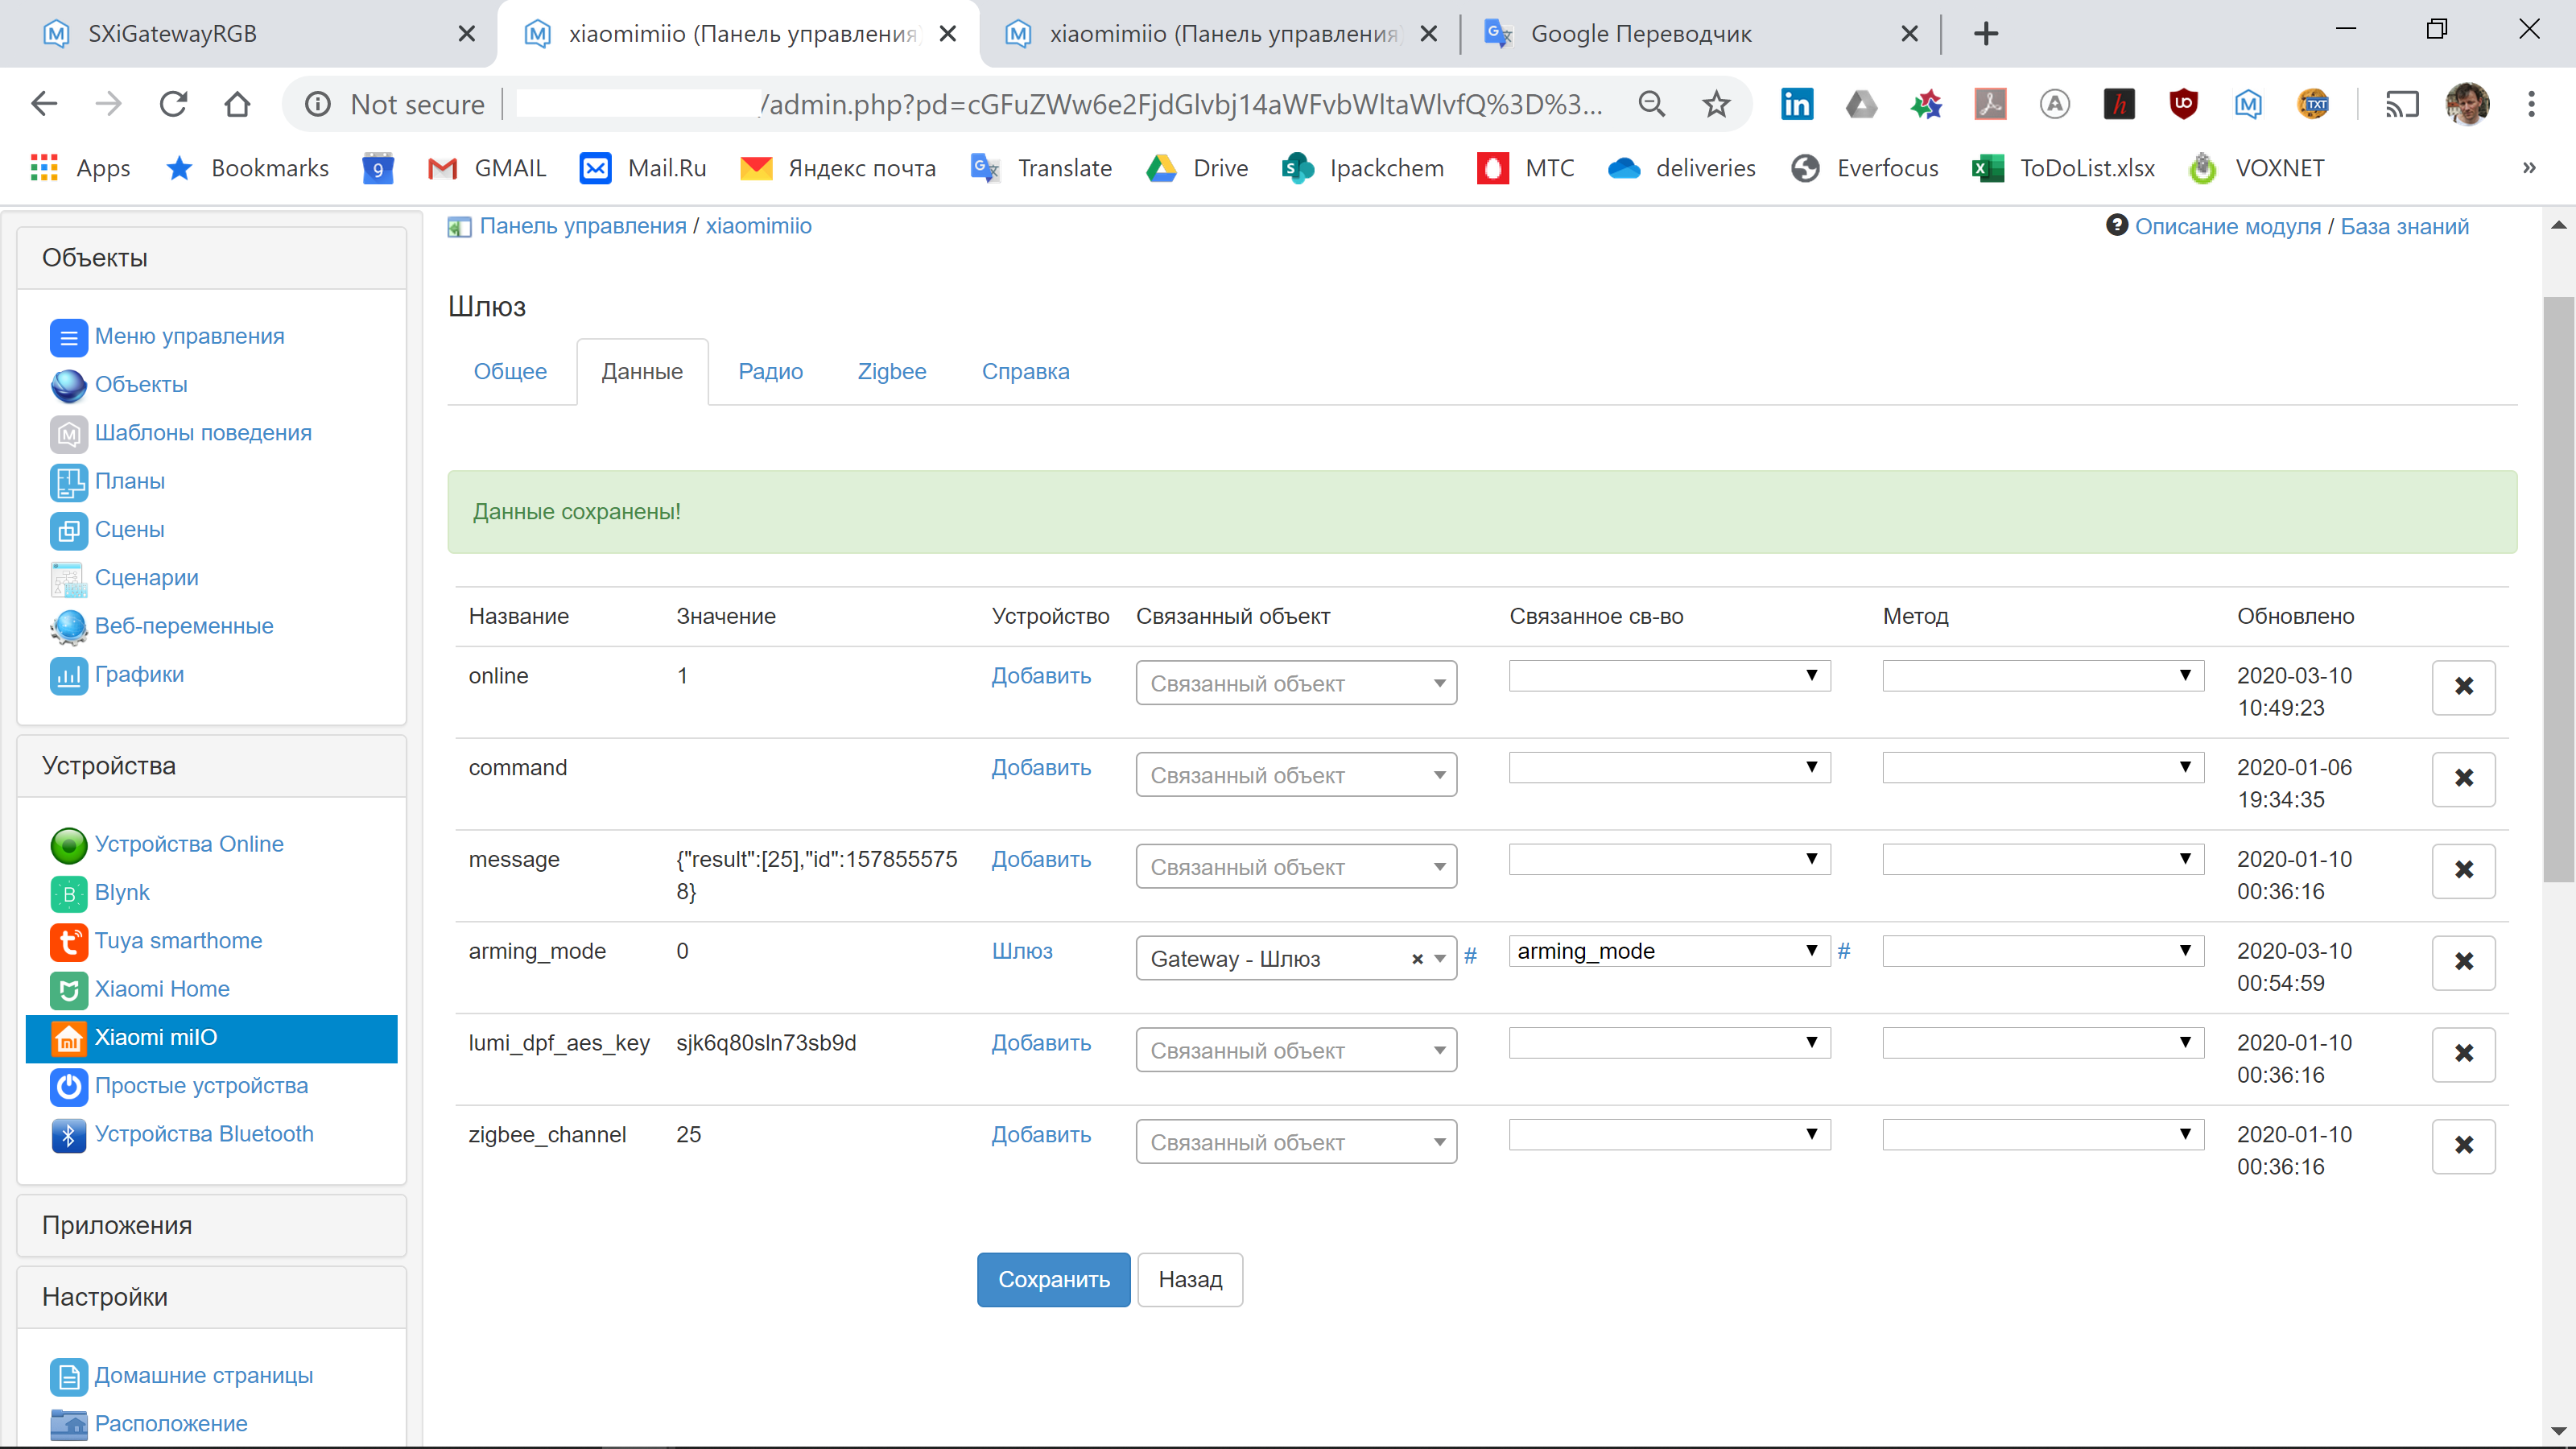Open Меню управления in the sidebar

[189, 336]
